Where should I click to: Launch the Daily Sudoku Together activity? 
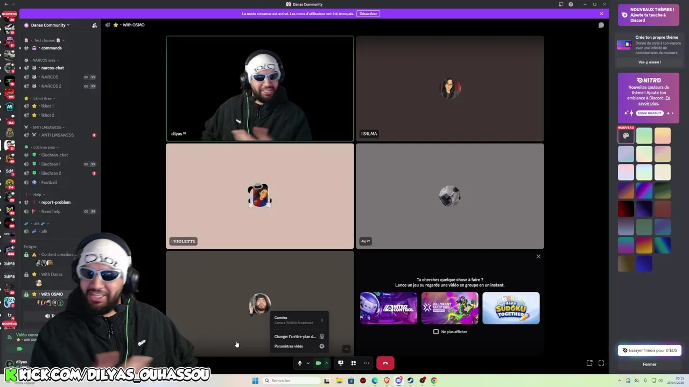tap(511, 308)
